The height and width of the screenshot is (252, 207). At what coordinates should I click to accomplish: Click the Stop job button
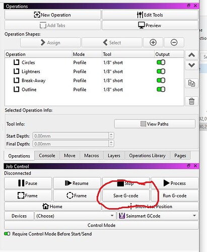click(x=126, y=183)
